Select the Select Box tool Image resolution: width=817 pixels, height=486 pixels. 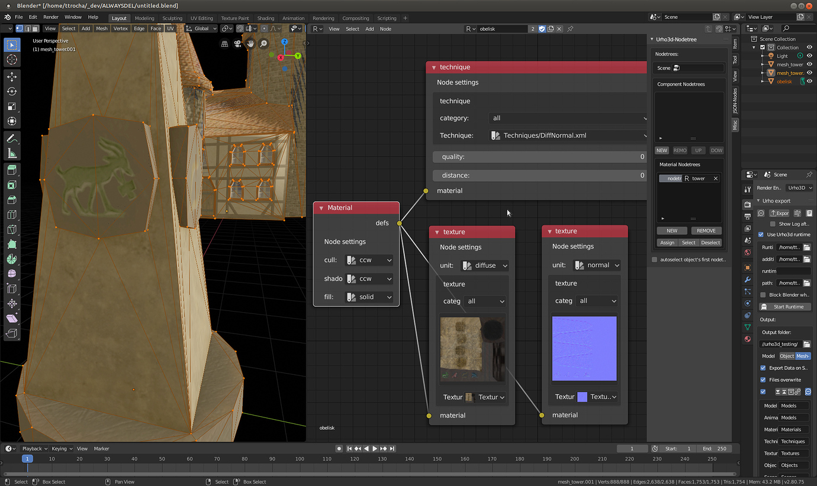pos(12,45)
